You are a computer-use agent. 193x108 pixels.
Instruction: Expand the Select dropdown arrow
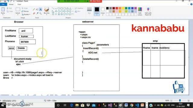point(18,15)
